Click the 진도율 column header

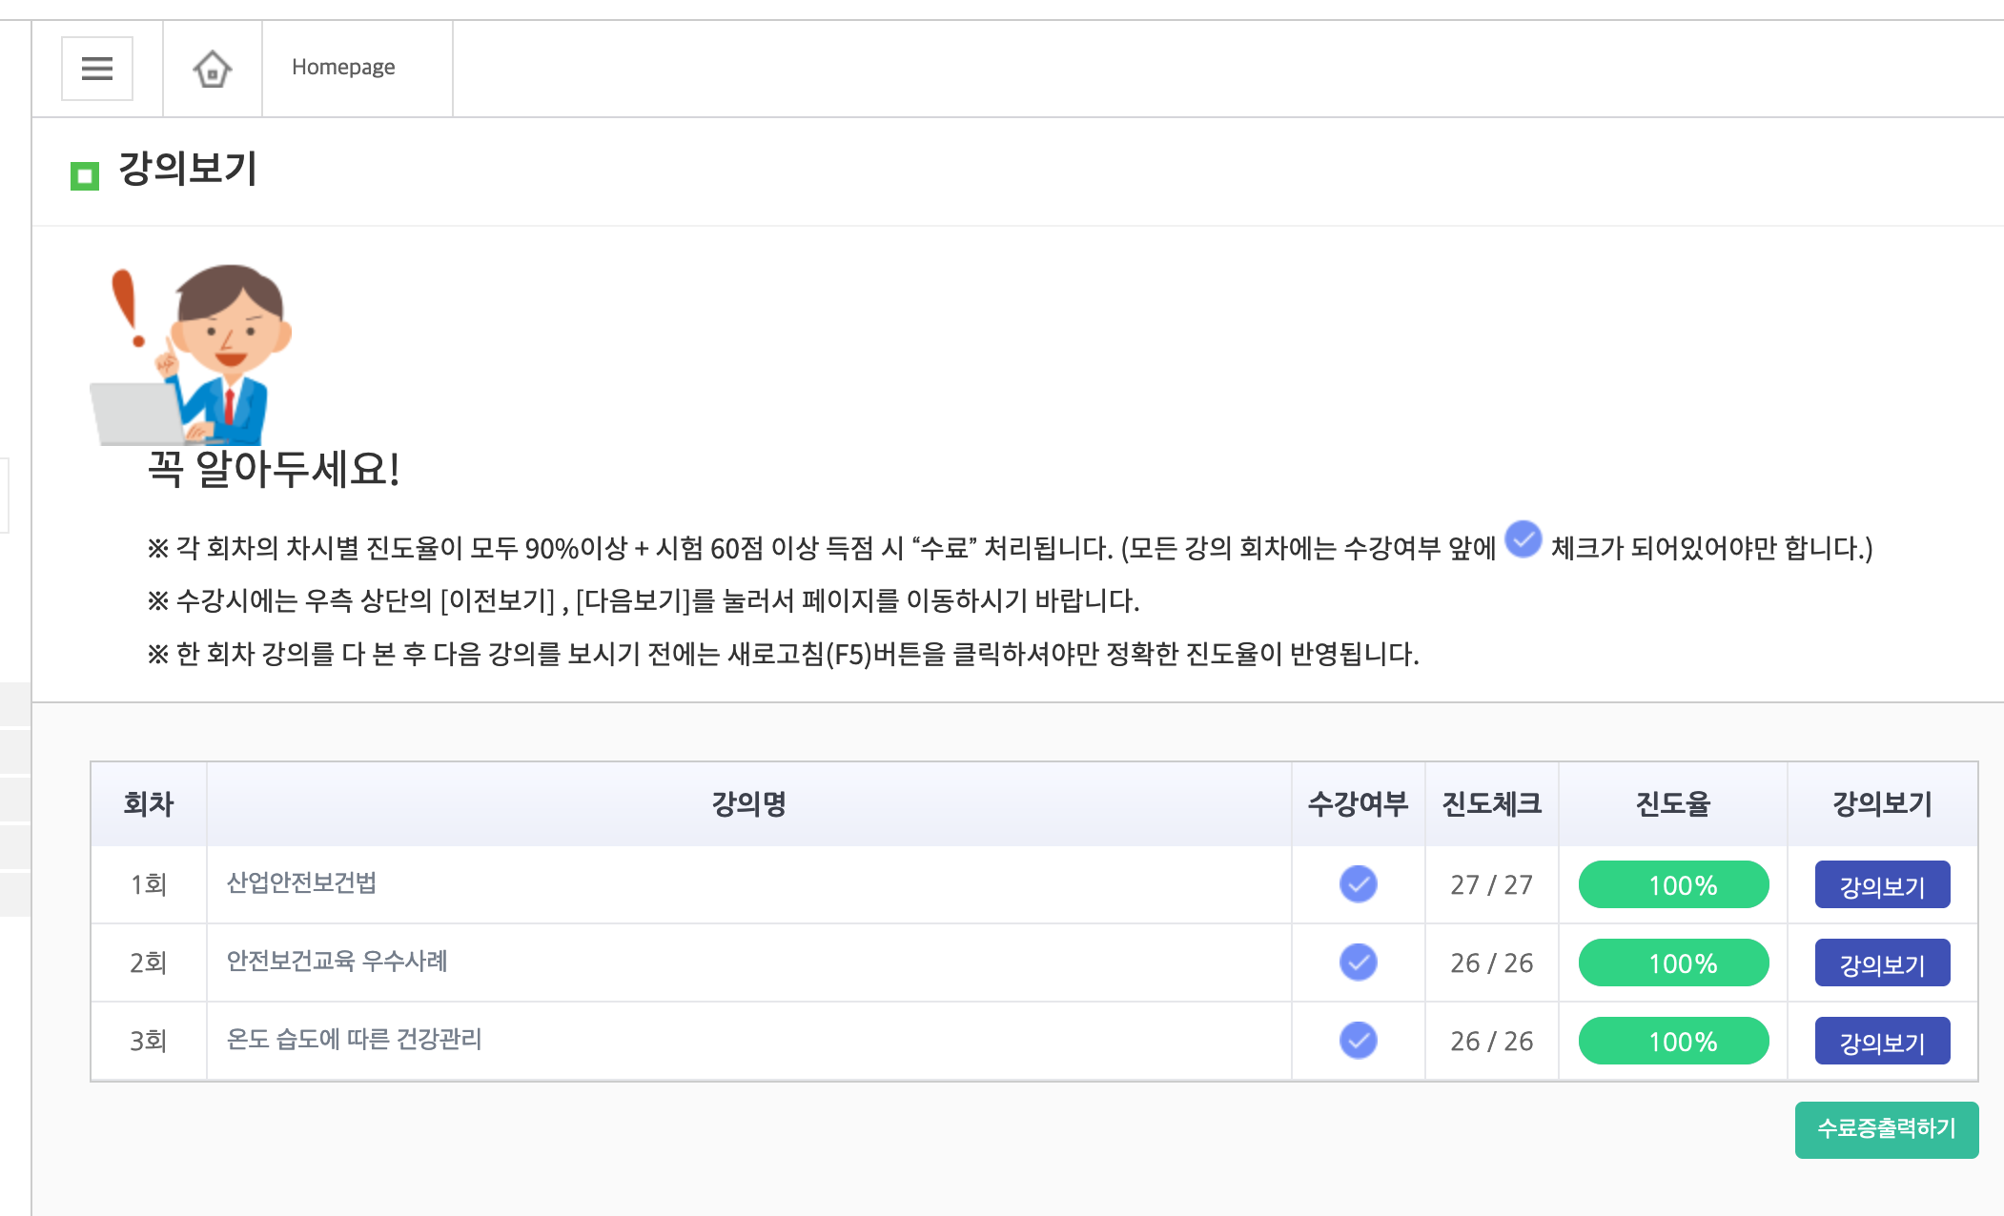tap(1672, 803)
